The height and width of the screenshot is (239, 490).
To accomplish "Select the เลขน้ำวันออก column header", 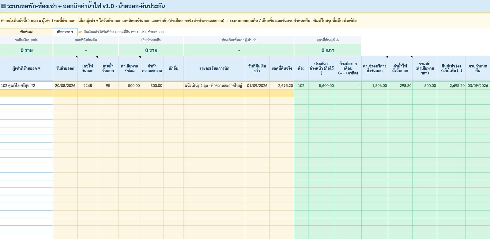I will (x=108, y=69).
